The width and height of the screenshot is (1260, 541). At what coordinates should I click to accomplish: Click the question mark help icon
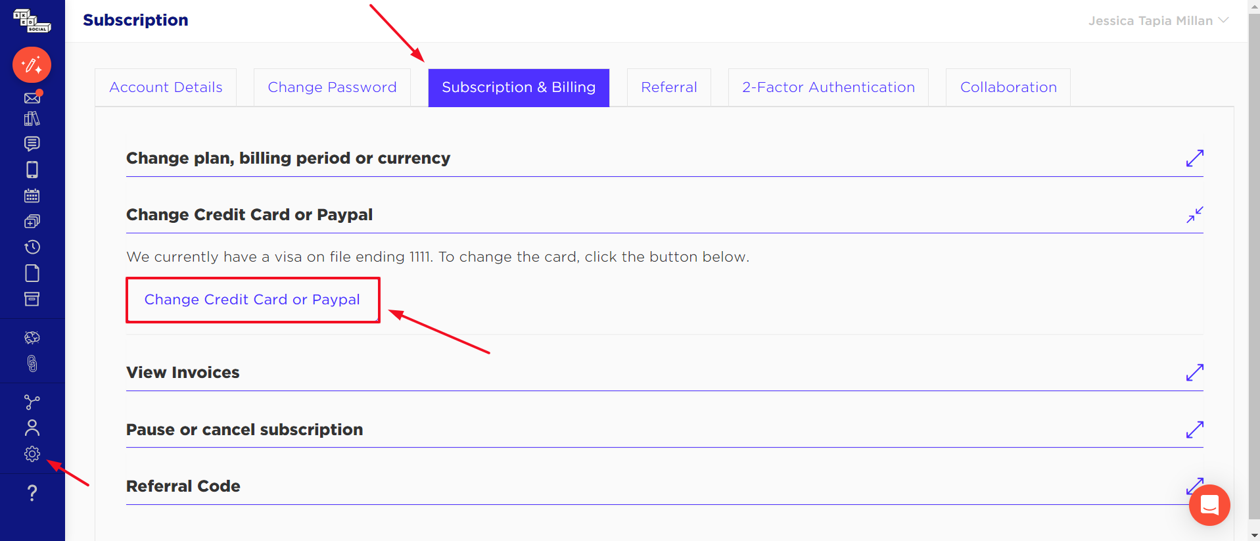point(32,493)
